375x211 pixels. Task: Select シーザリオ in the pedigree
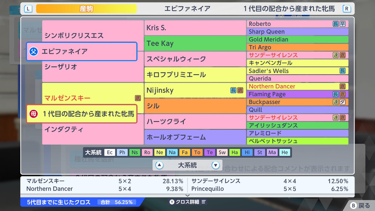tap(61, 67)
